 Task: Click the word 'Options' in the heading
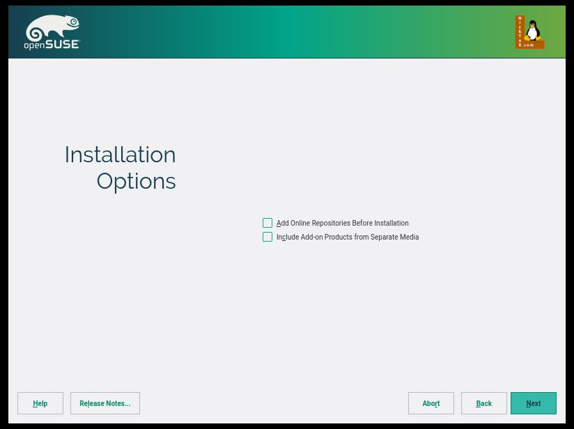click(x=136, y=181)
